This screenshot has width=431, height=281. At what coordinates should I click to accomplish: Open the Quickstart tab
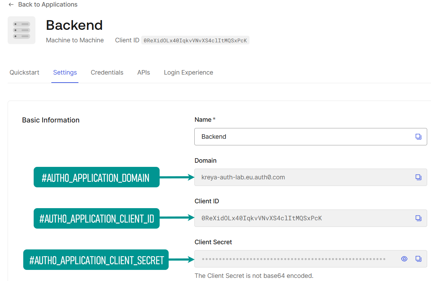(24, 73)
